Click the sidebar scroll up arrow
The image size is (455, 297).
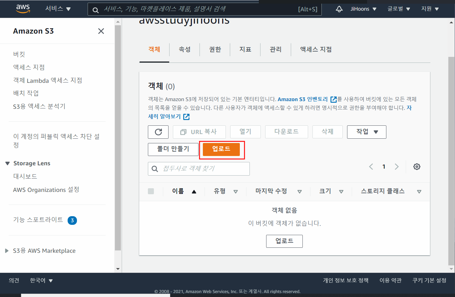pos(118,22)
